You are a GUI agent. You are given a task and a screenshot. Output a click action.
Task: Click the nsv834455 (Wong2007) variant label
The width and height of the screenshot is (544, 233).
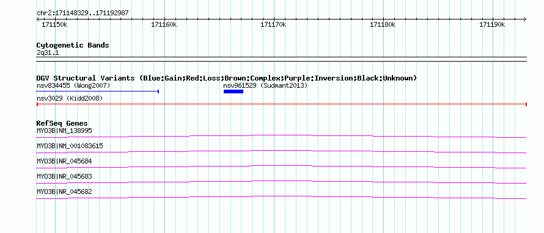click(x=73, y=85)
